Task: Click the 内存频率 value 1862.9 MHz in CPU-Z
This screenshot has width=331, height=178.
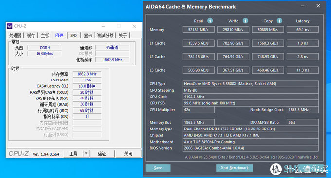Action: [x=87, y=74]
